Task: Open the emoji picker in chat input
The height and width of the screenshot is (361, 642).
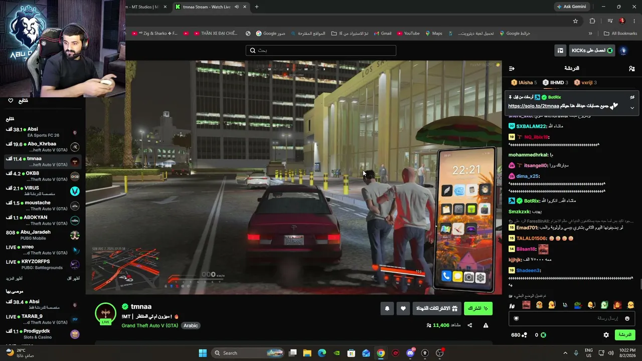Action: click(627, 318)
